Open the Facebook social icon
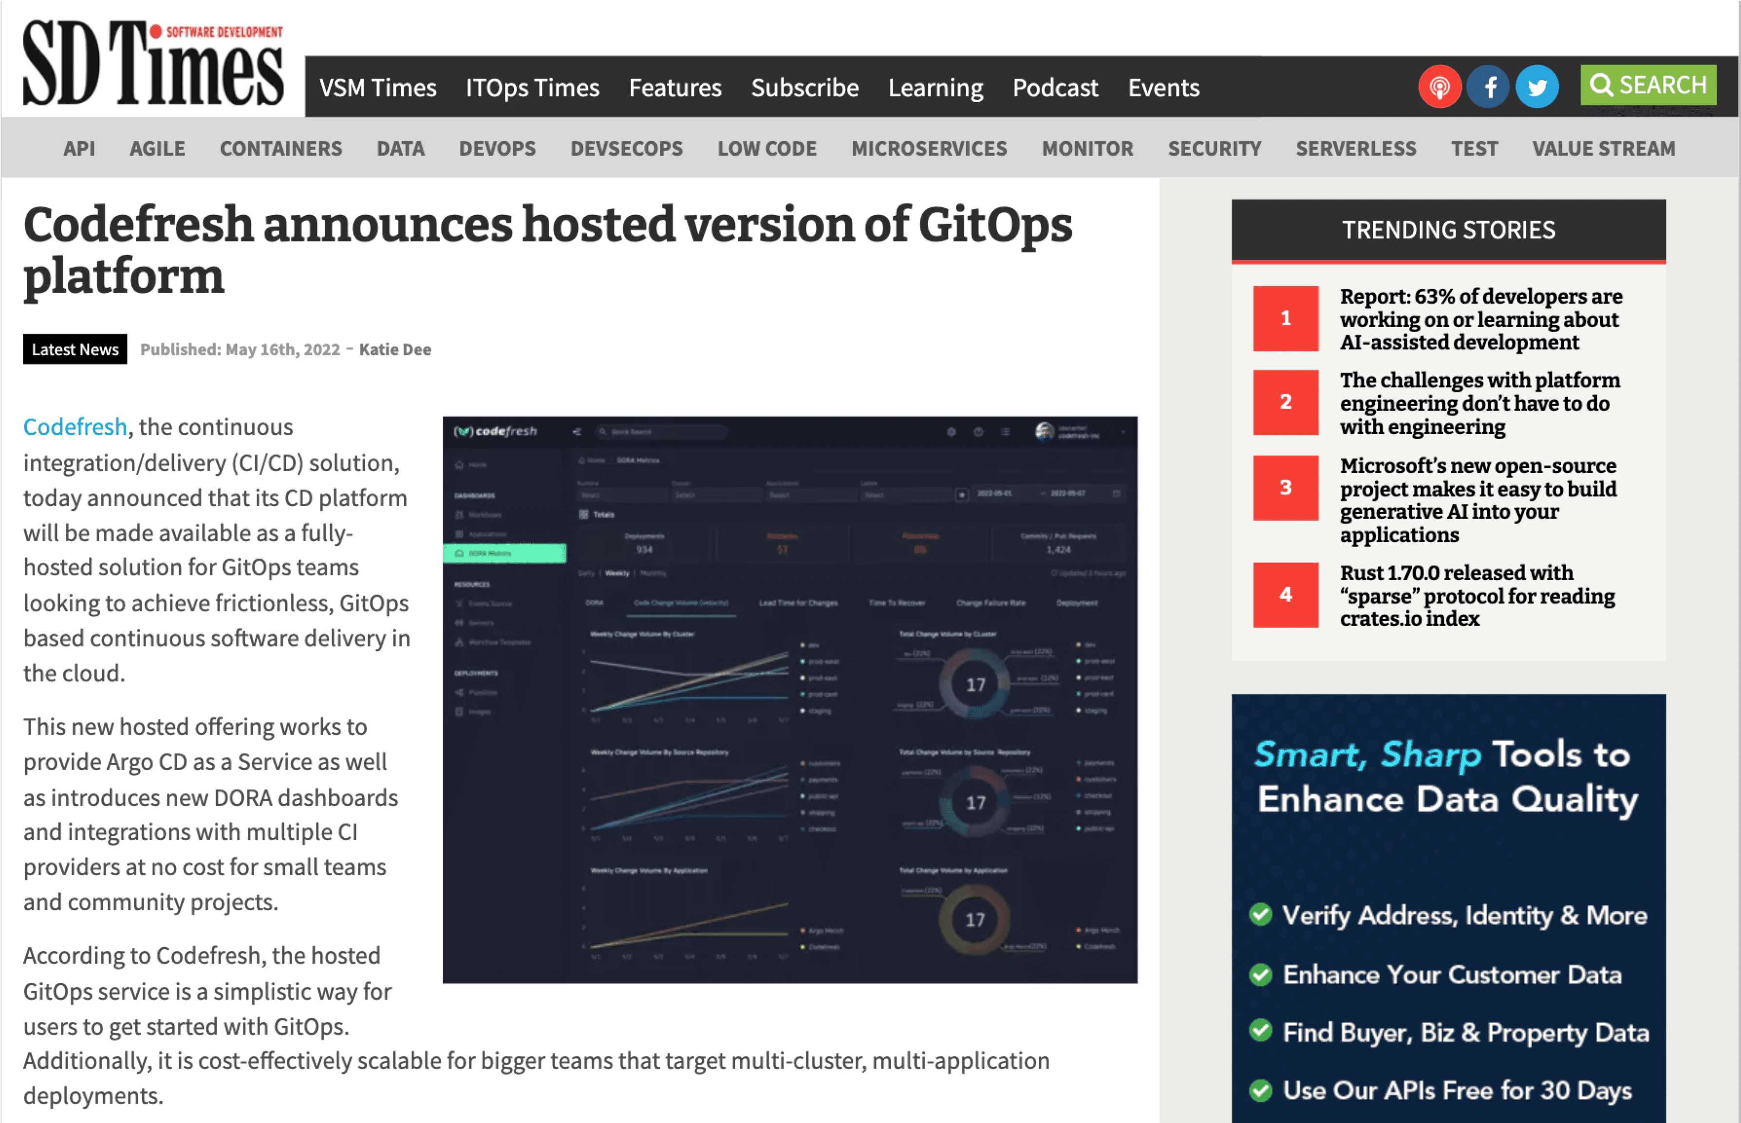Screen dimensions: 1741x1123 pyautogui.click(x=1488, y=87)
